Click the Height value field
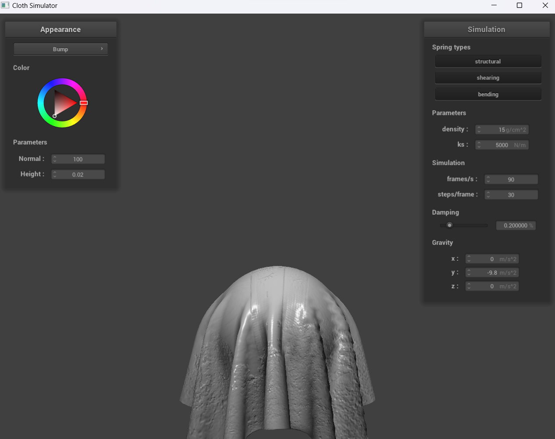 [x=78, y=174]
